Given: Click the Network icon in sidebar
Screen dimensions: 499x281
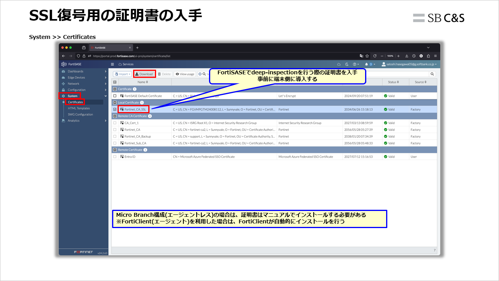Looking at the screenshot, I should [63, 84].
